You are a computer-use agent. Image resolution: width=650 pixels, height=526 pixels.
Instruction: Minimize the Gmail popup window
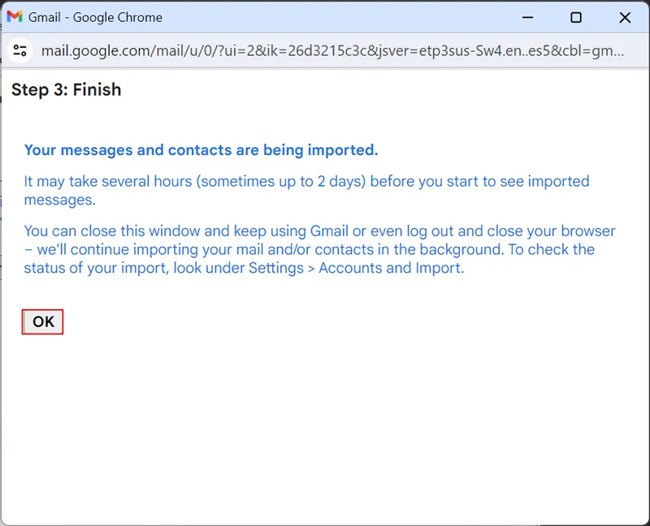pyautogui.click(x=527, y=17)
